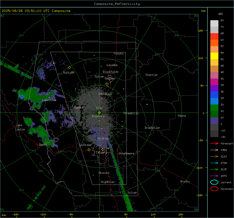
Task: Select the purple 0-10 dBZ color swatch
Action: (x=214, y=121)
